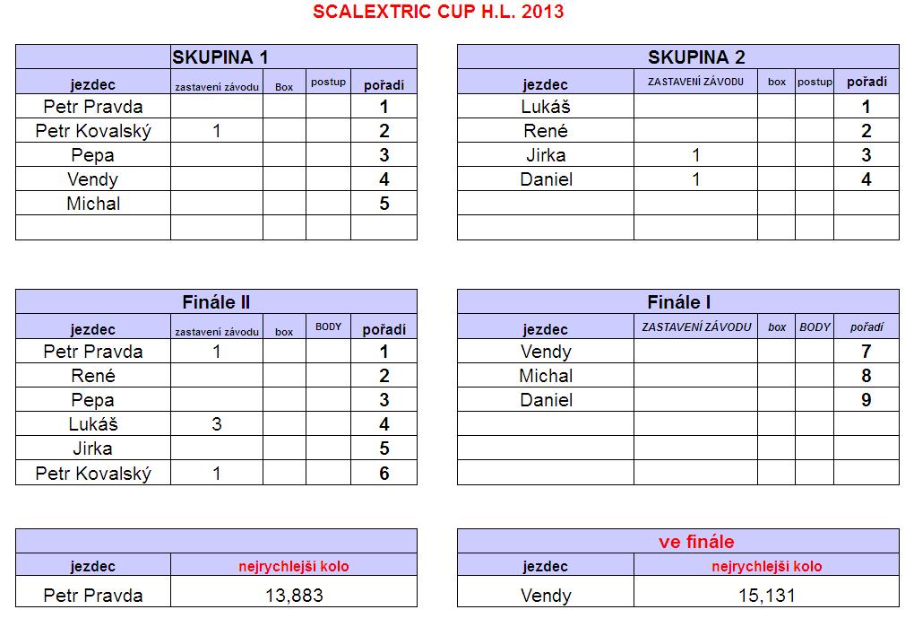This screenshot has height=627, width=914.
Task: Click Petr Kovalský in the SKUPINA 1 table
Action: (93, 131)
